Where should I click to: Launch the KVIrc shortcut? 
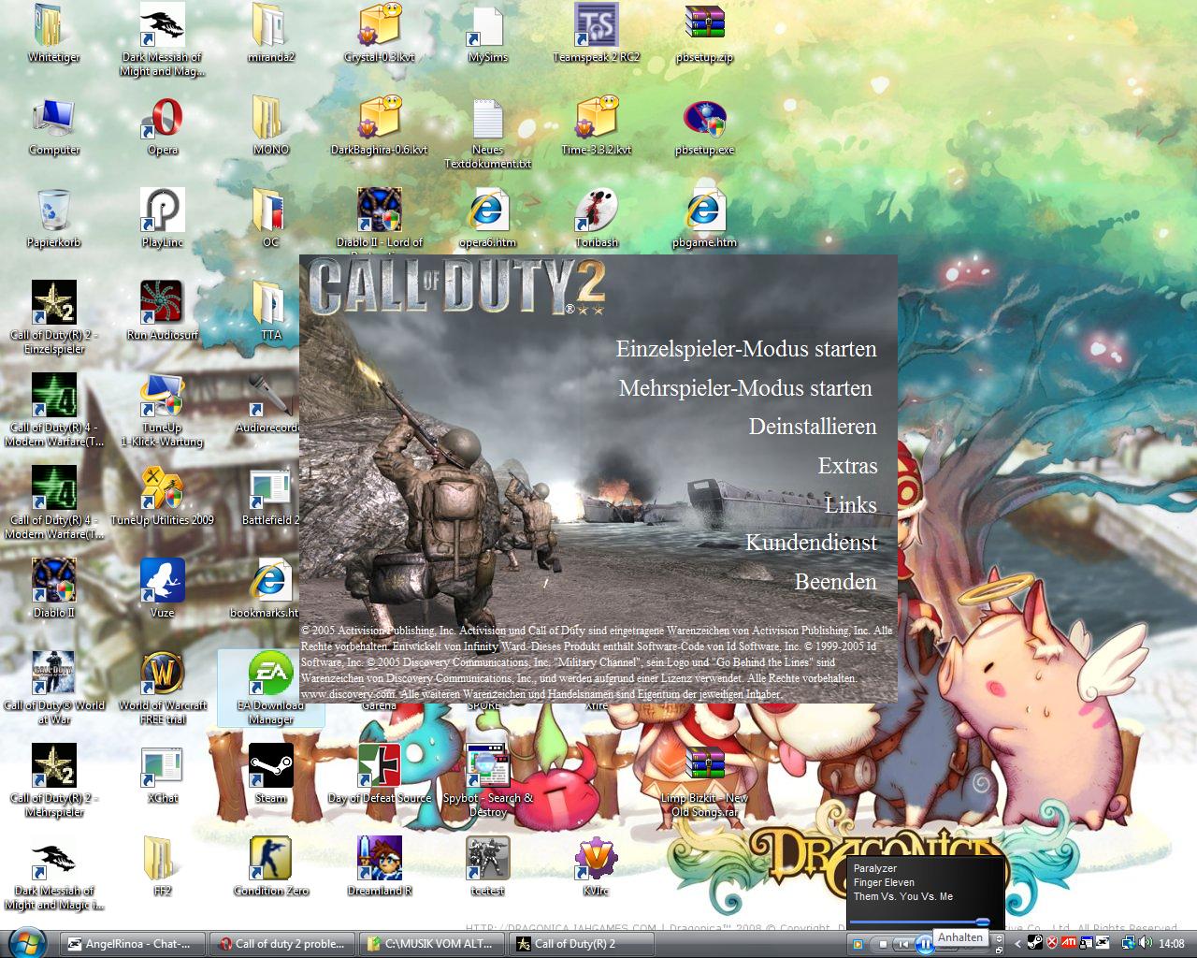point(596,867)
